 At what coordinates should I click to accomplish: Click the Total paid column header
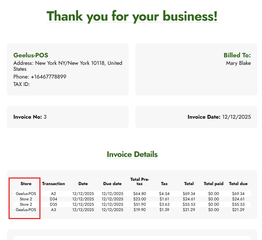tap(213, 184)
